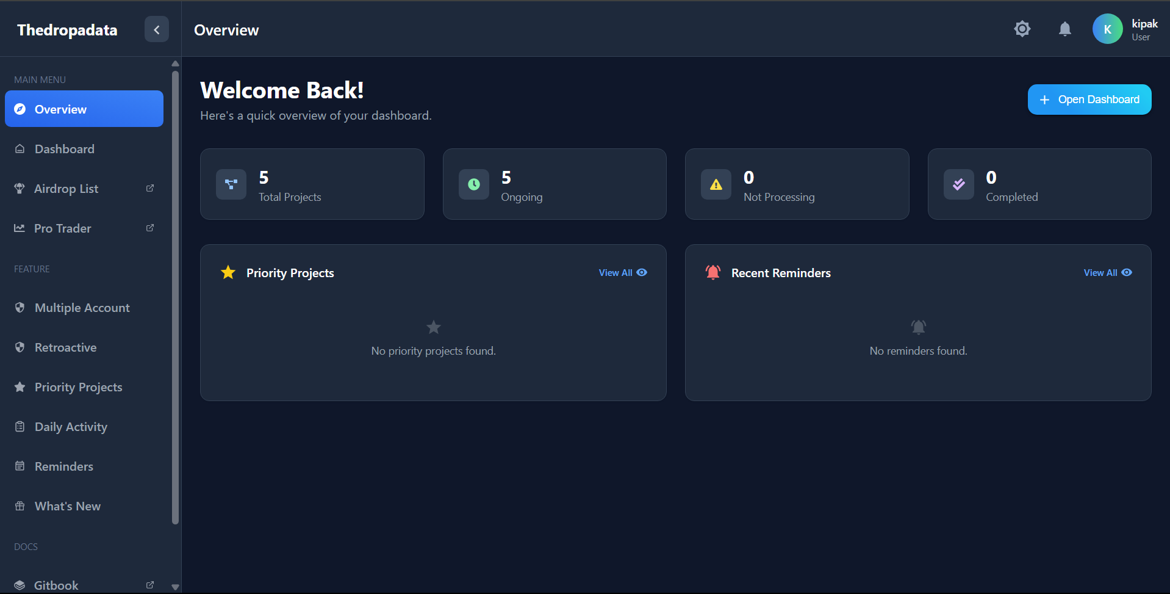Click the external link icon beside Airdrop List
1170x594 pixels.
150,189
